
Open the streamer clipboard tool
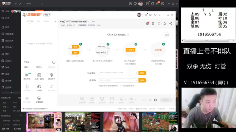pos(39,76)
